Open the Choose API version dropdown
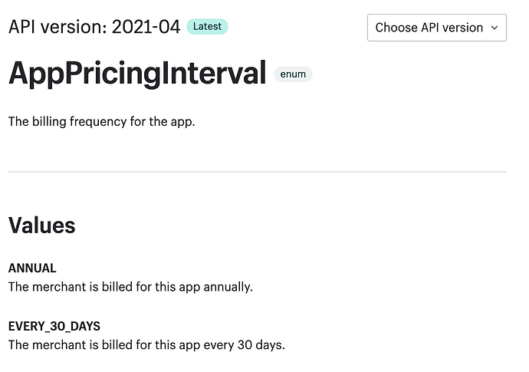Screen dimensions: 529x372 click(x=436, y=28)
